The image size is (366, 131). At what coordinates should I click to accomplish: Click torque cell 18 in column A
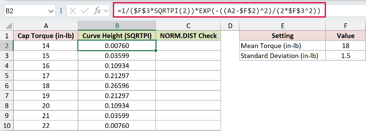point(46,86)
